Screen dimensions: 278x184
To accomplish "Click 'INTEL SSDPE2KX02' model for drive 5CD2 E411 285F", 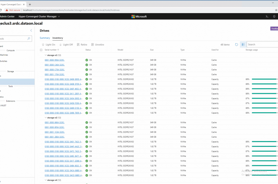I will coord(125,93).
